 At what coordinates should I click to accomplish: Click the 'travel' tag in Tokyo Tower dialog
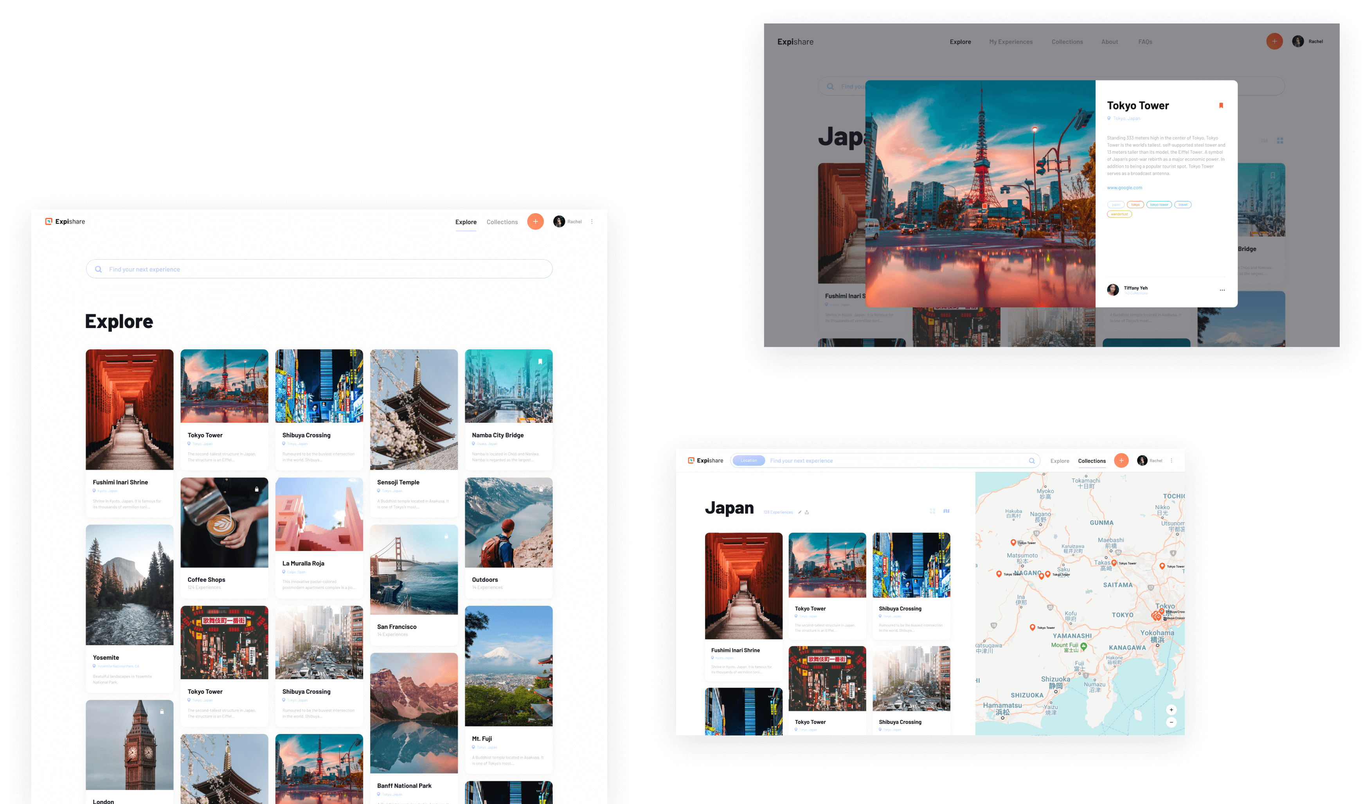click(1182, 205)
